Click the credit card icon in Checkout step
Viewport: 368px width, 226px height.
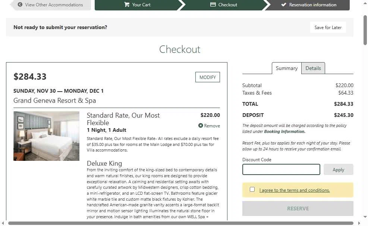213,4
